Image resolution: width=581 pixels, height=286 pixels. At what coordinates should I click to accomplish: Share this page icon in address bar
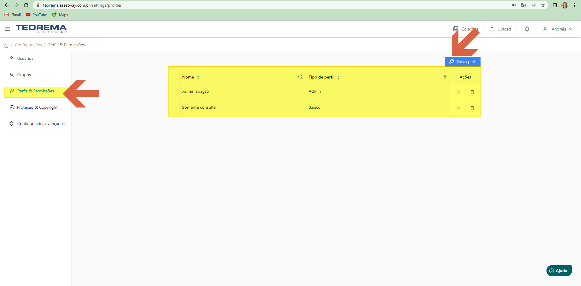coord(533,5)
